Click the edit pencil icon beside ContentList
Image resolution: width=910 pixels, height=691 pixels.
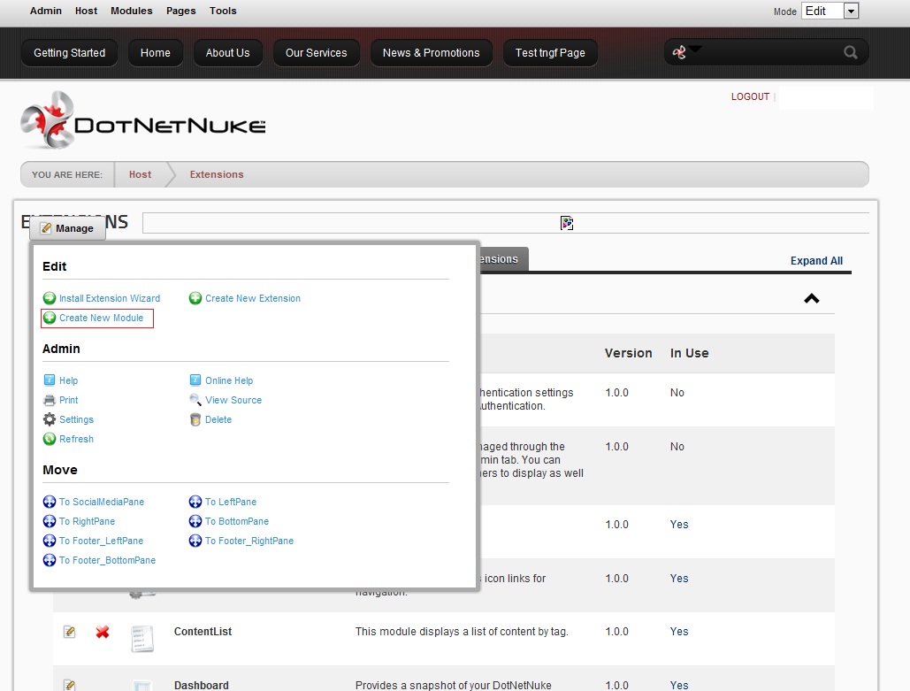pos(69,632)
